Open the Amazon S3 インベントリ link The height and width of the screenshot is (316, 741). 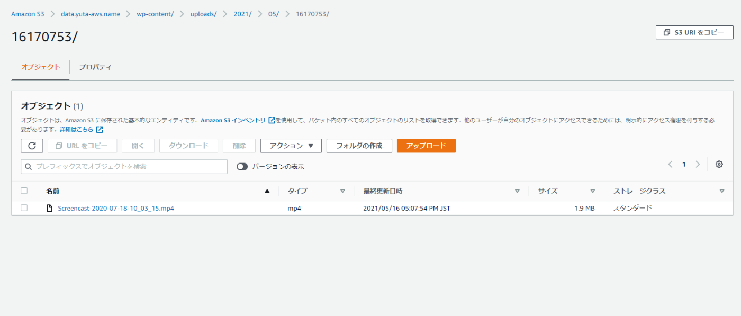tap(233, 120)
